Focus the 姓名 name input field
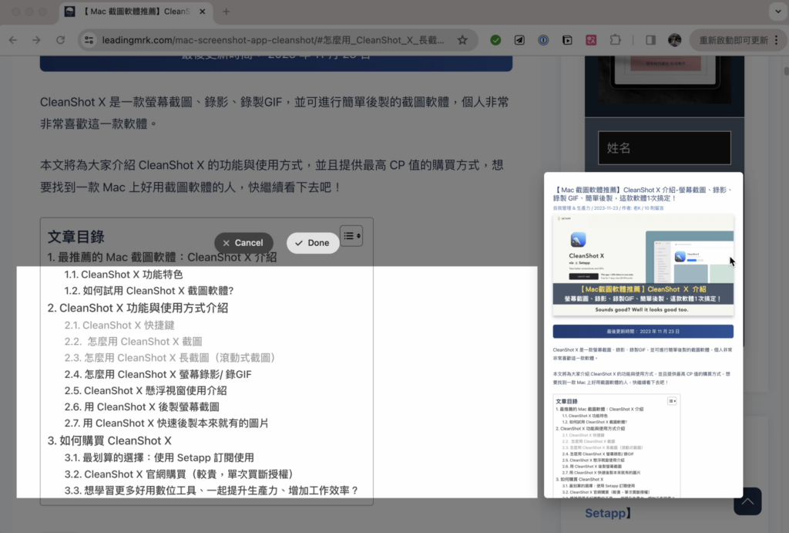 tap(664, 147)
